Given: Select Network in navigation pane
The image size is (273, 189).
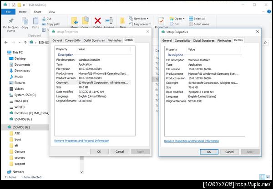Looking at the screenshot, I should pyautogui.click(x=15, y=172).
